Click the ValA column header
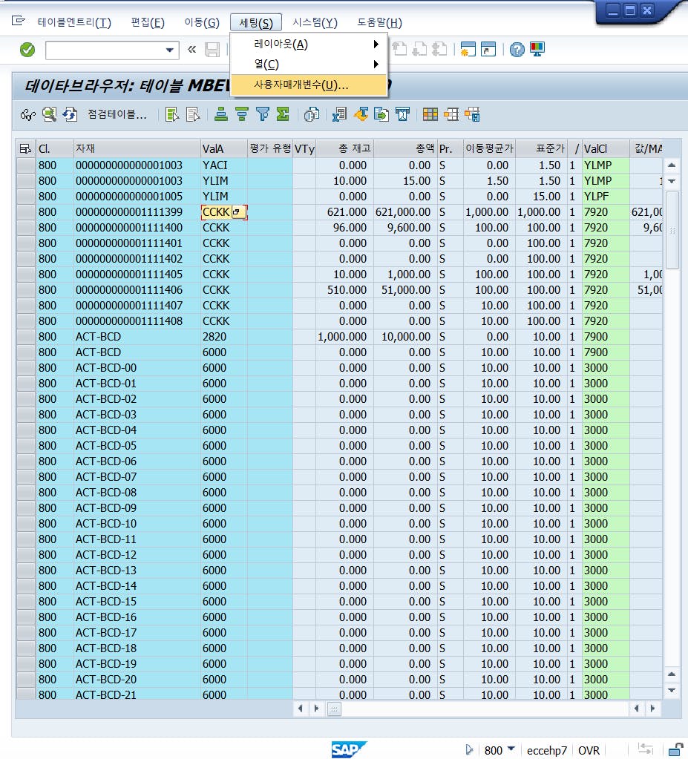 tap(223, 148)
